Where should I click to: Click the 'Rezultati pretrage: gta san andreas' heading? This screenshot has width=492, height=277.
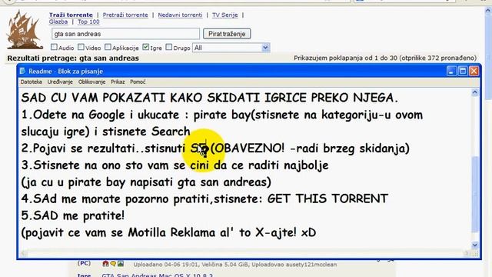[x=73, y=58]
